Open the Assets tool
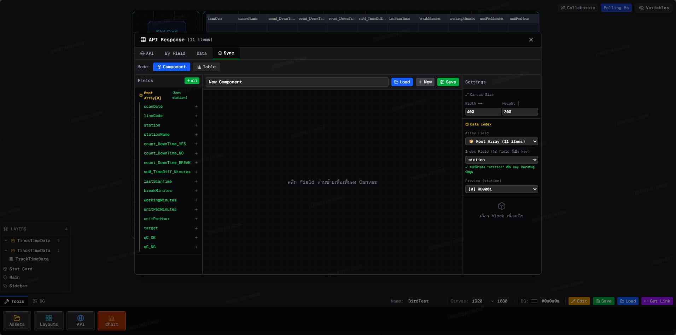676x335 pixels. coord(17,321)
